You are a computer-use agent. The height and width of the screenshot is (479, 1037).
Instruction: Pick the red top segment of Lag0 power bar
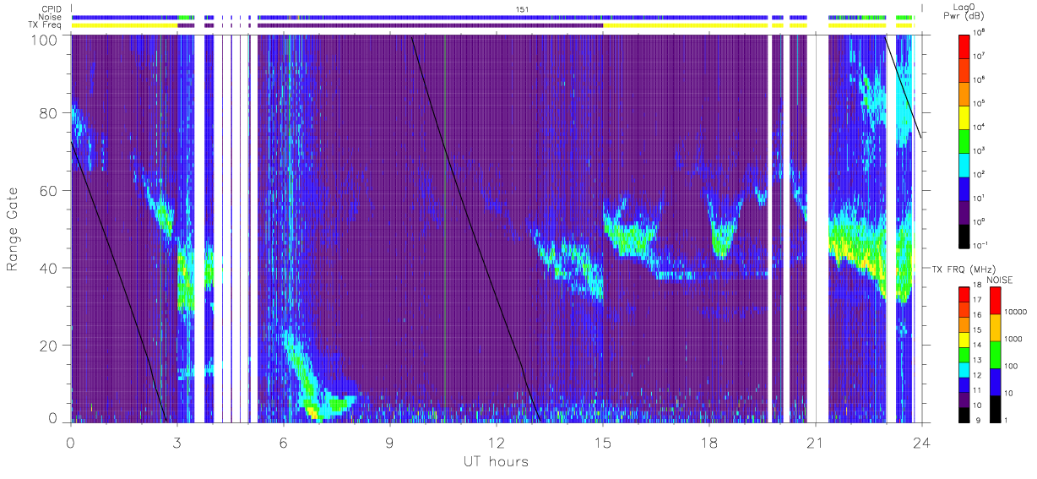click(966, 46)
